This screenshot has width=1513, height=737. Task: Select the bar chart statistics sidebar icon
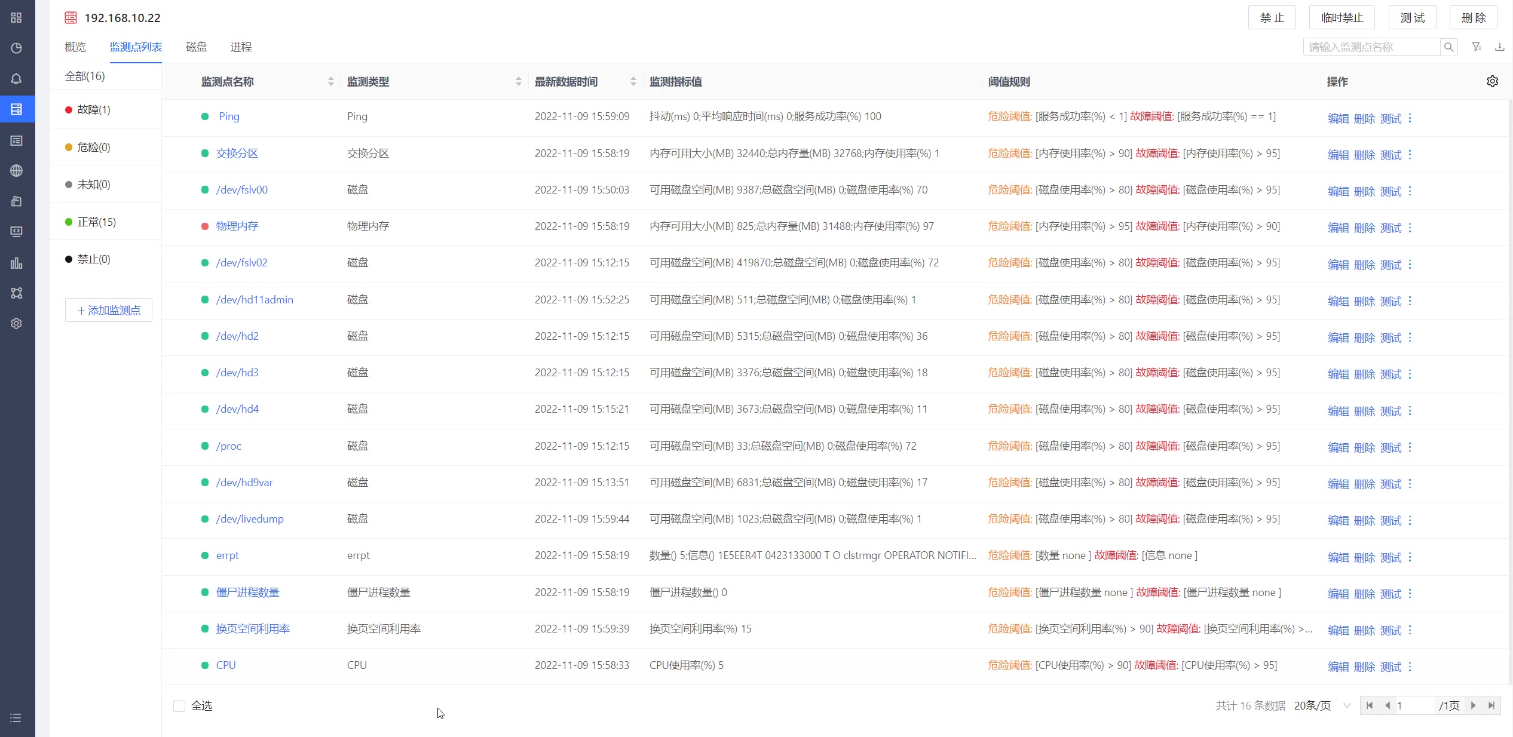point(17,263)
